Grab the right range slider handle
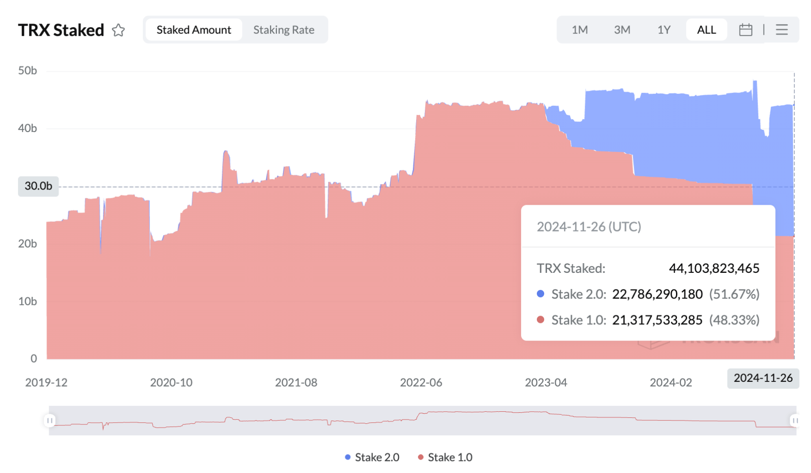 [795, 421]
